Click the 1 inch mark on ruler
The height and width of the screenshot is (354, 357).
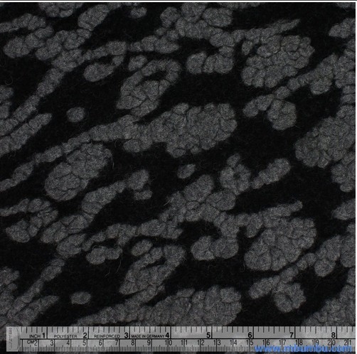click(43, 336)
